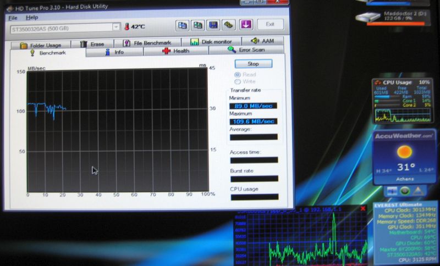Click the green round icon under AccuWeather gadget
Screen dimensions: 440x266
point(405,191)
